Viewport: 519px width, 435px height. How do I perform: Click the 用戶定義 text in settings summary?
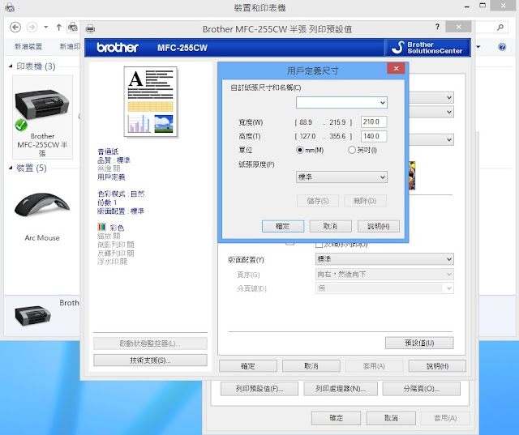pyautogui.click(x=111, y=177)
